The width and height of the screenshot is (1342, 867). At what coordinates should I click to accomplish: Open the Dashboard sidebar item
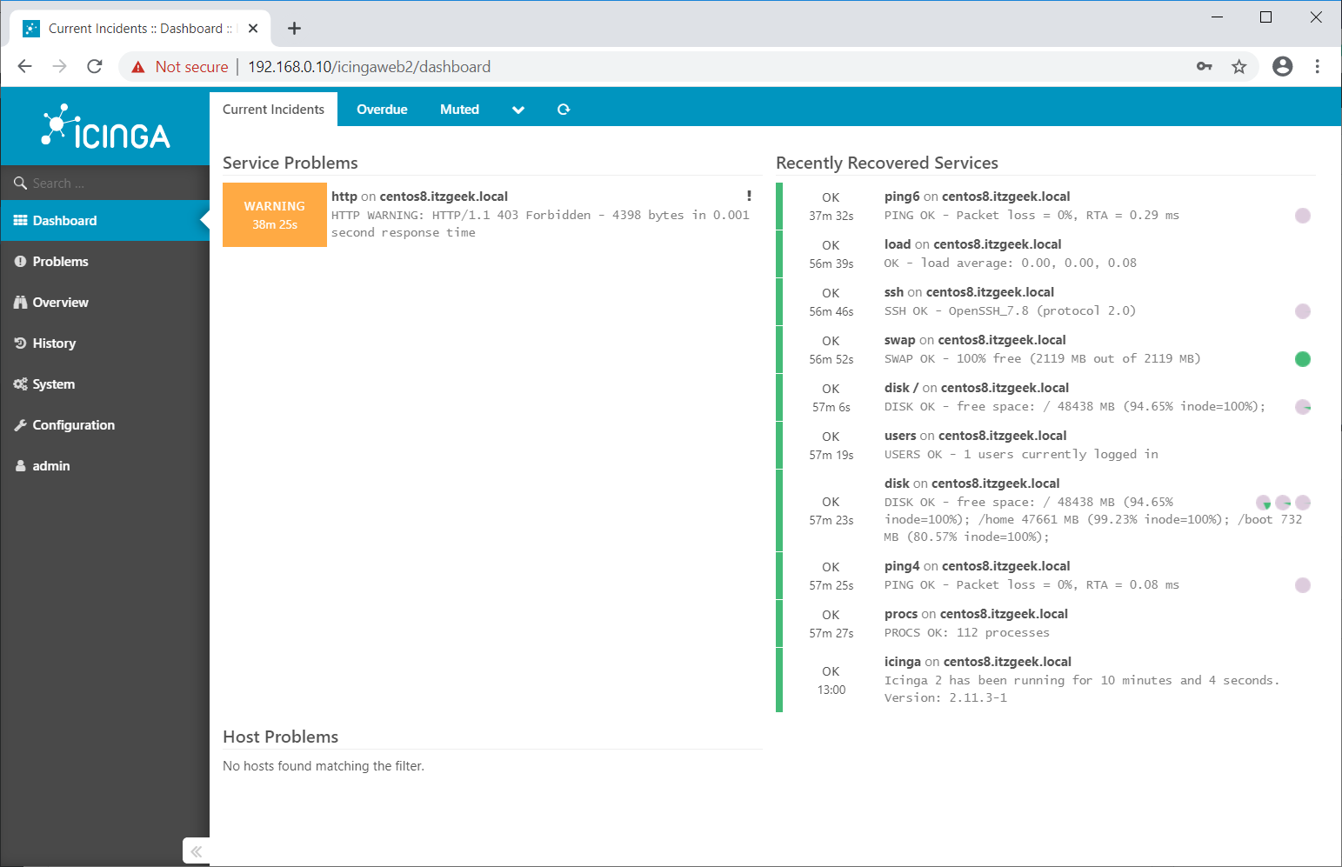[x=105, y=221]
